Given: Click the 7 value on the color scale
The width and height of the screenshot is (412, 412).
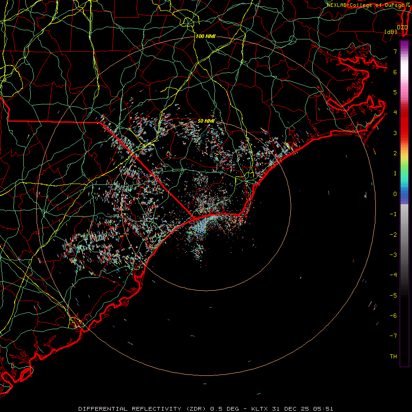Looking at the screenshot, I should click(395, 51).
